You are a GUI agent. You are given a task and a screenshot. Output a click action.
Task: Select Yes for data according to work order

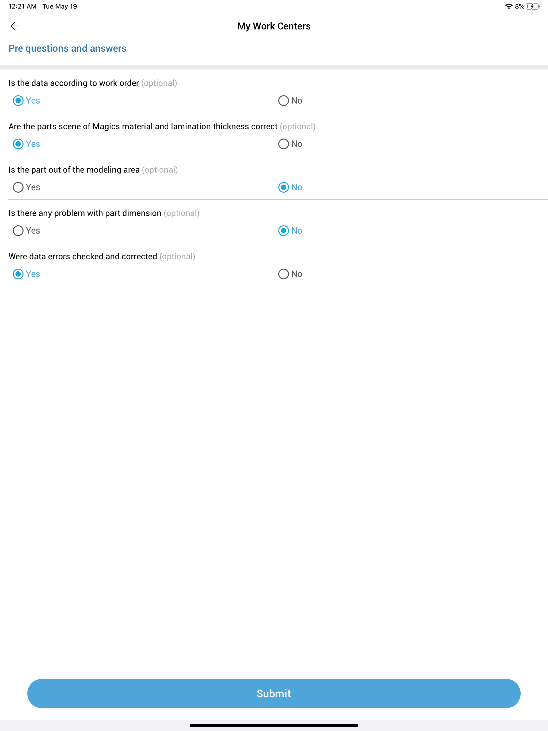(26, 100)
